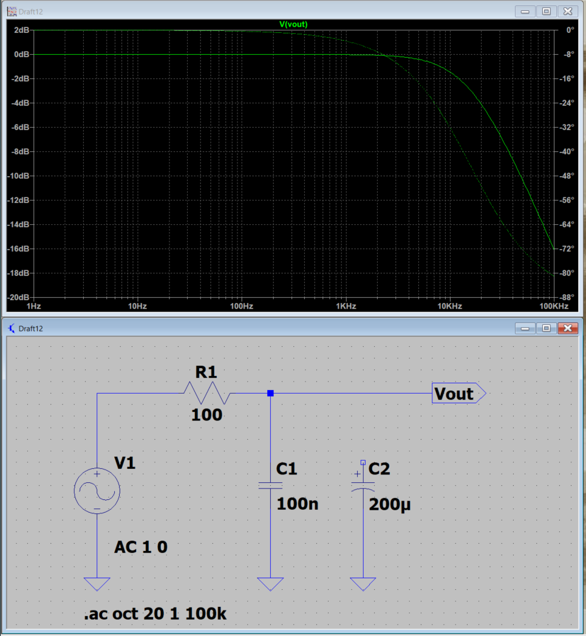586x636 pixels.
Task: Select the V1 AC voltage source symbol
Action: coord(97,491)
